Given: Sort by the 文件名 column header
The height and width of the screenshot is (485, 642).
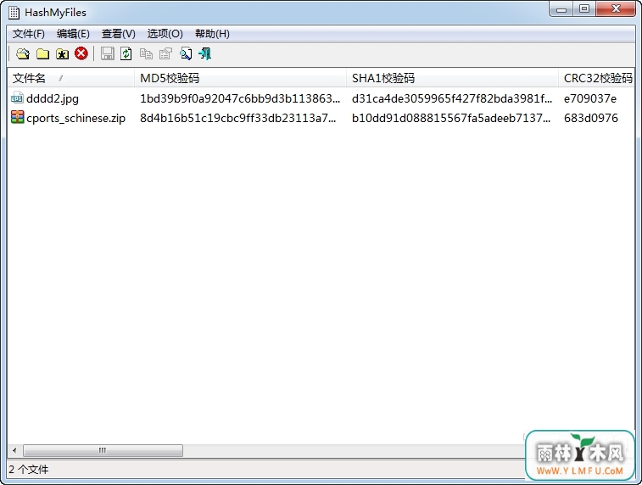Looking at the screenshot, I should pos(70,78).
